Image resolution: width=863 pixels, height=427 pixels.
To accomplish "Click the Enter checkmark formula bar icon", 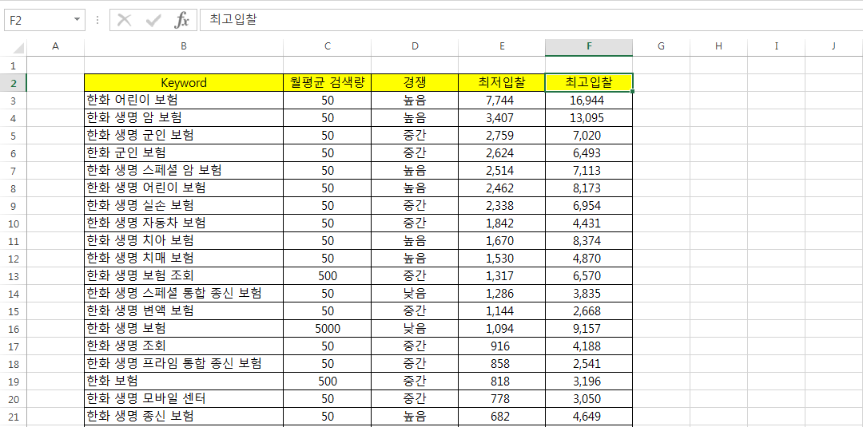I will 153,20.
